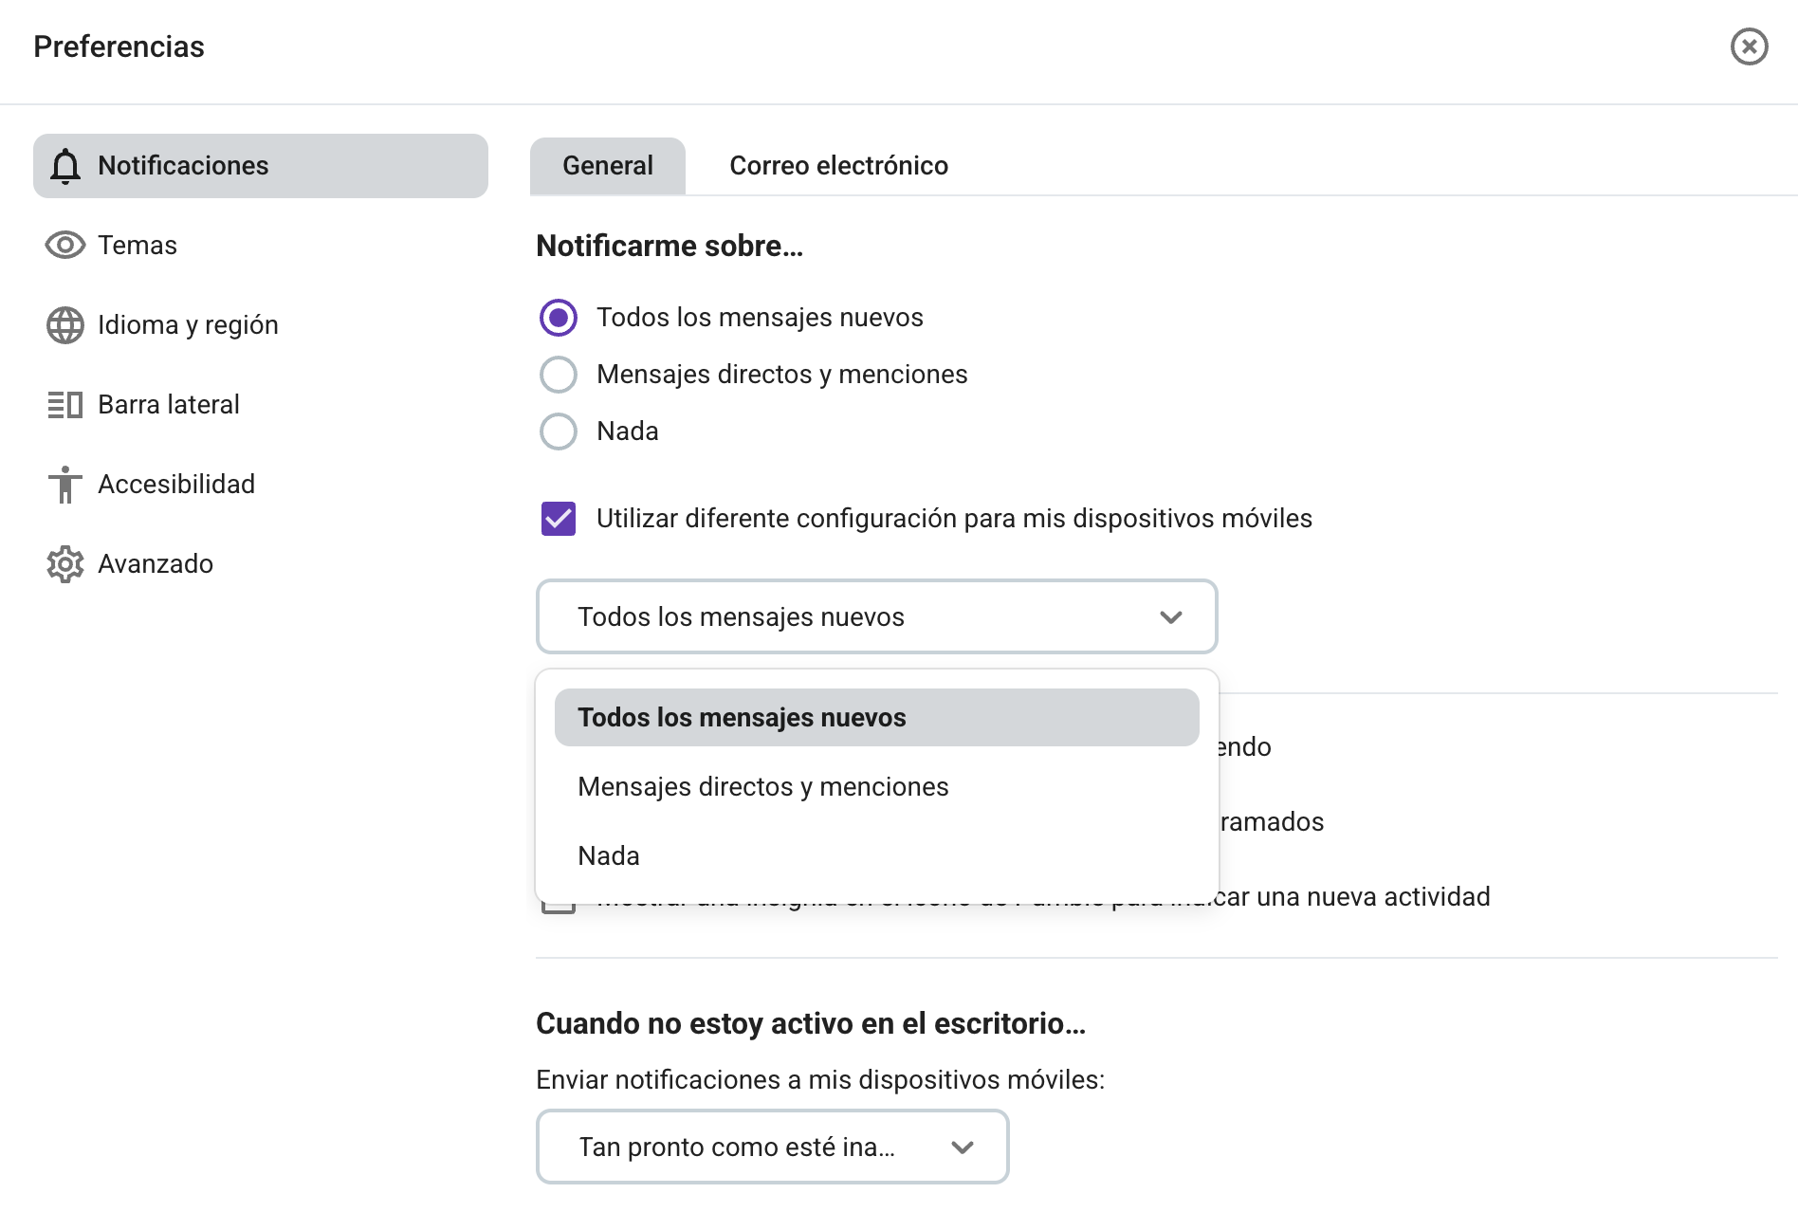Open the Temas preferences section

coord(138,245)
